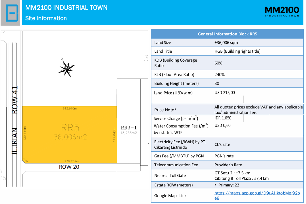This screenshot has width=306, height=204.
Task: Click the Land Size value ±36,006 sqm
Action: tap(226, 43)
